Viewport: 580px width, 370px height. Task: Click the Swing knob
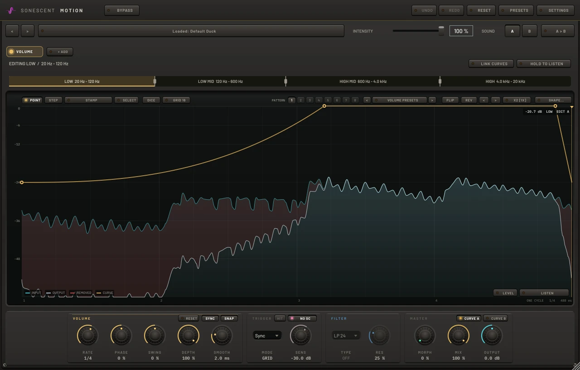point(155,336)
